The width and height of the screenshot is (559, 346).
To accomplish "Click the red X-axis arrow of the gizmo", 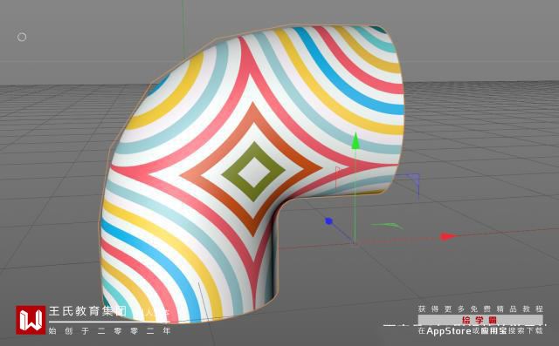I will [x=448, y=236].
